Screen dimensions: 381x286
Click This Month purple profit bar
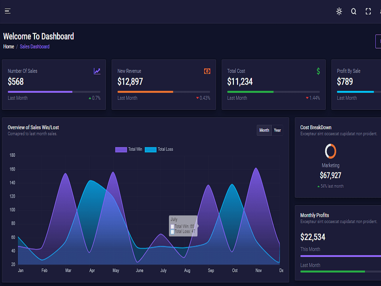point(341,256)
